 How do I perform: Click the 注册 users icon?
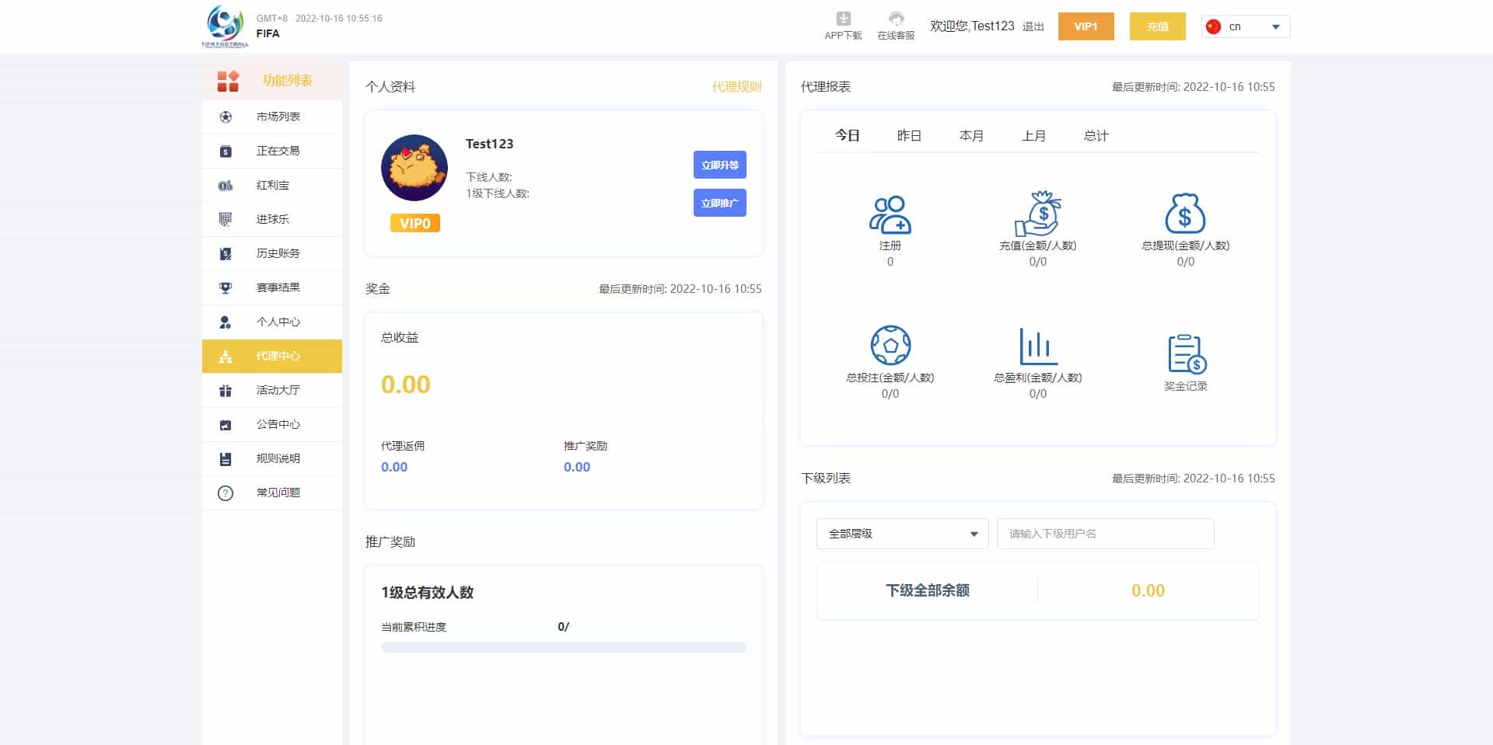[x=890, y=214]
